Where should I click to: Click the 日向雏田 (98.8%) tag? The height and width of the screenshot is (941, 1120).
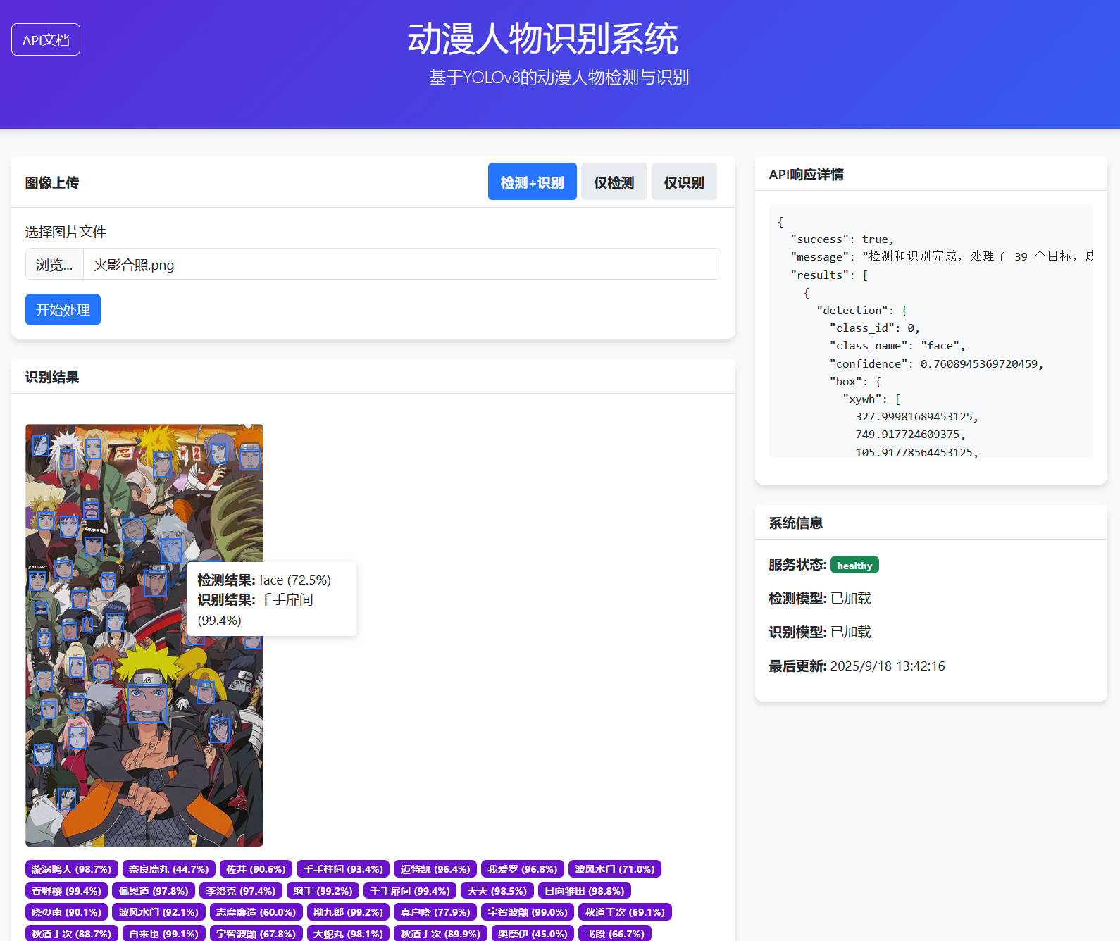(x=585, y=891)
